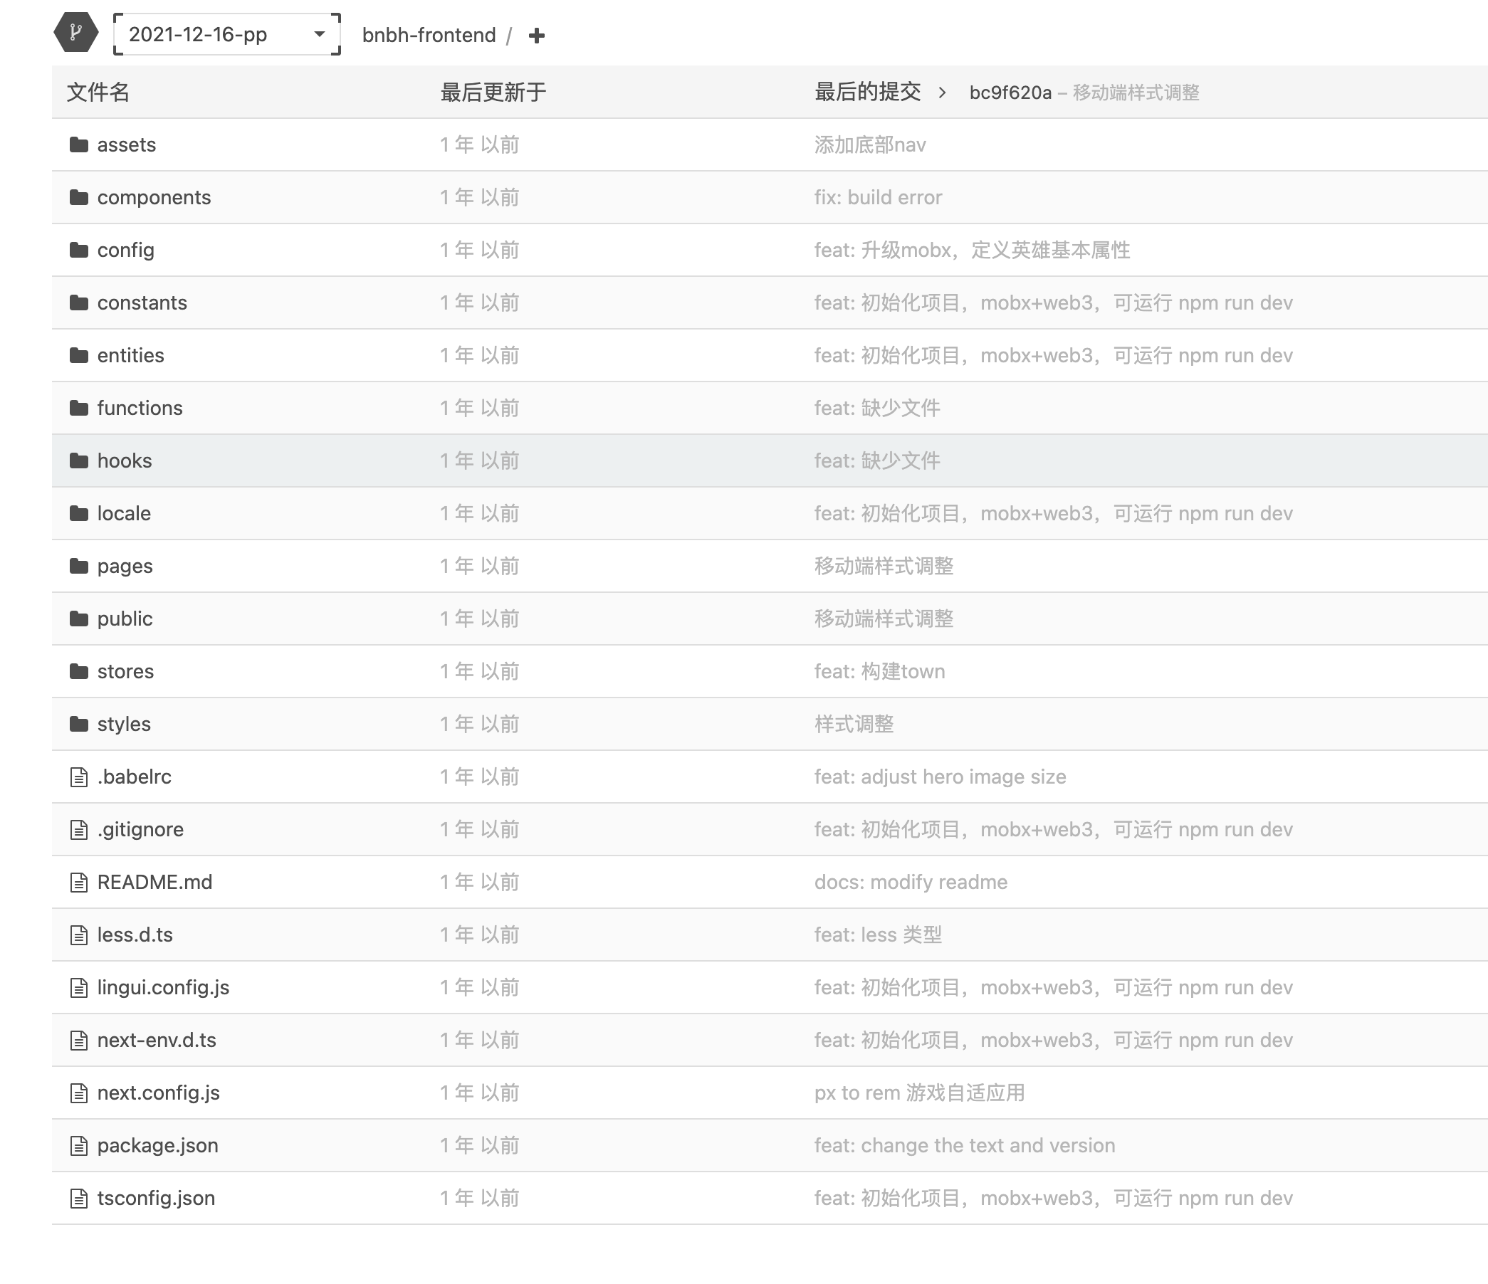Click the functions folder icon
Viewport: 1488px width, 1284px height.
point(79,408)
